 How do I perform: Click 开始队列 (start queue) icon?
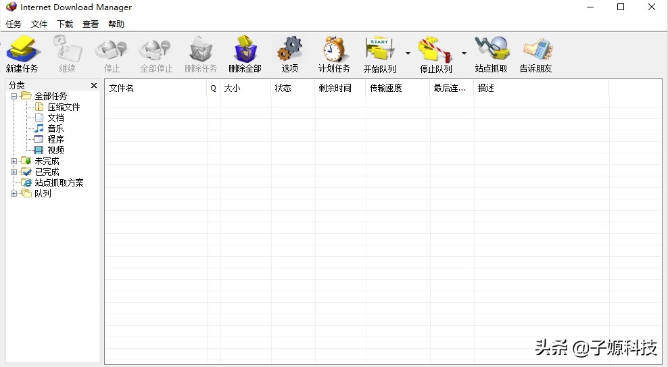tap(379, 49)
